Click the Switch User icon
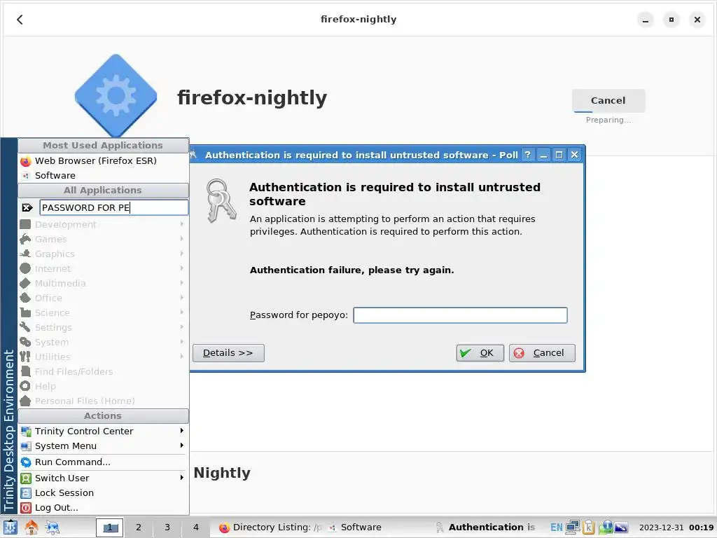Screen dimensions: 717x538 point(26,478)
